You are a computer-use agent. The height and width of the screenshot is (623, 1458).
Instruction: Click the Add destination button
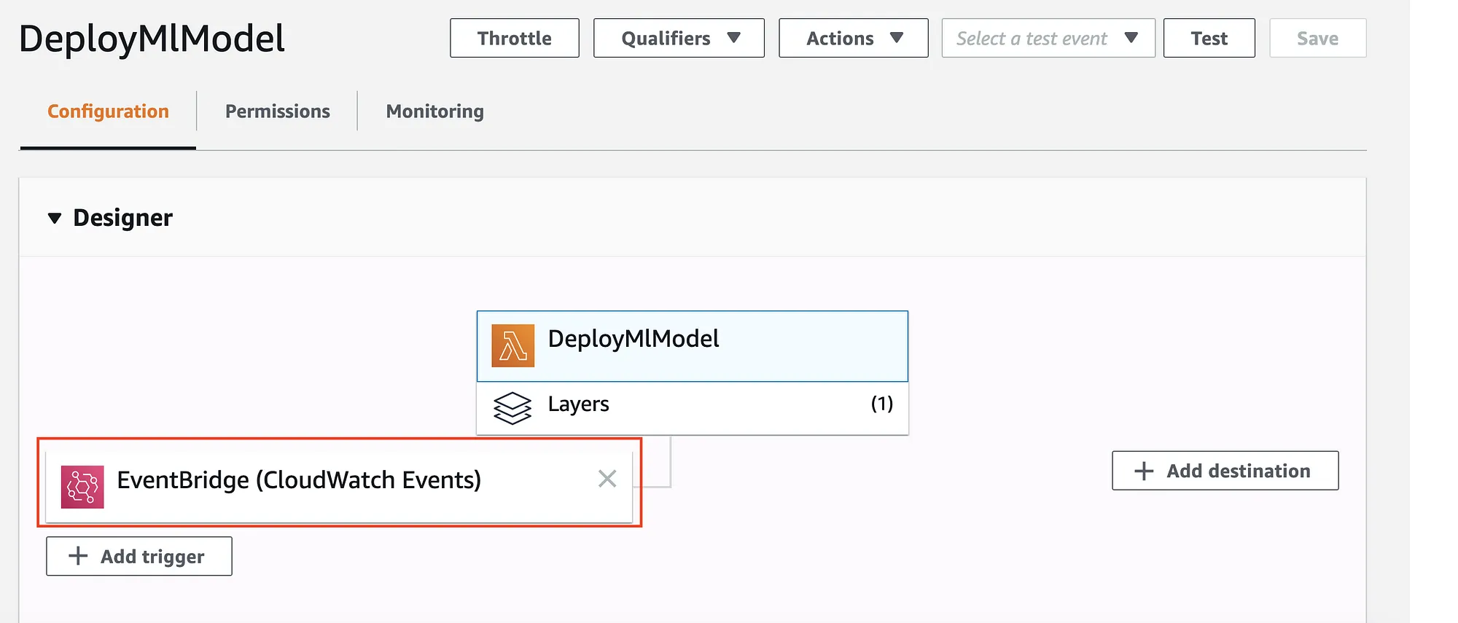pyautogui.click(x=1225, y=471)
